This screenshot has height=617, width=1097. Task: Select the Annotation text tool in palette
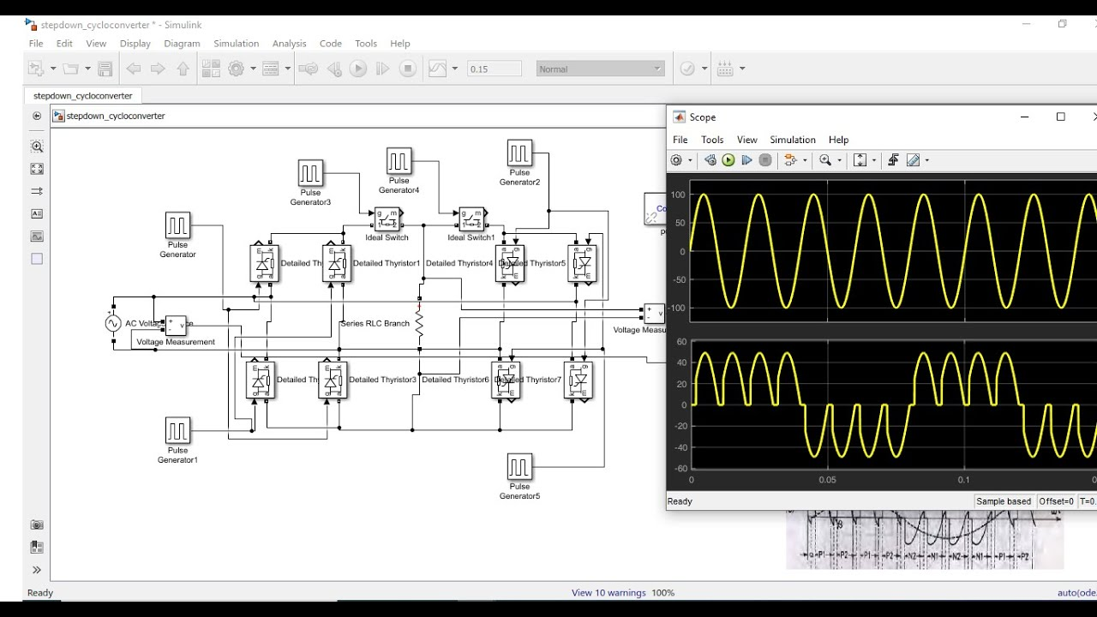pyautogui.click(x=37, y=213)
